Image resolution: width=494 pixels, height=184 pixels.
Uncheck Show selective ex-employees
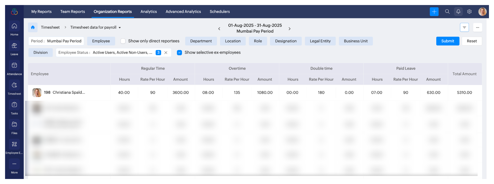tap(179, 53)
